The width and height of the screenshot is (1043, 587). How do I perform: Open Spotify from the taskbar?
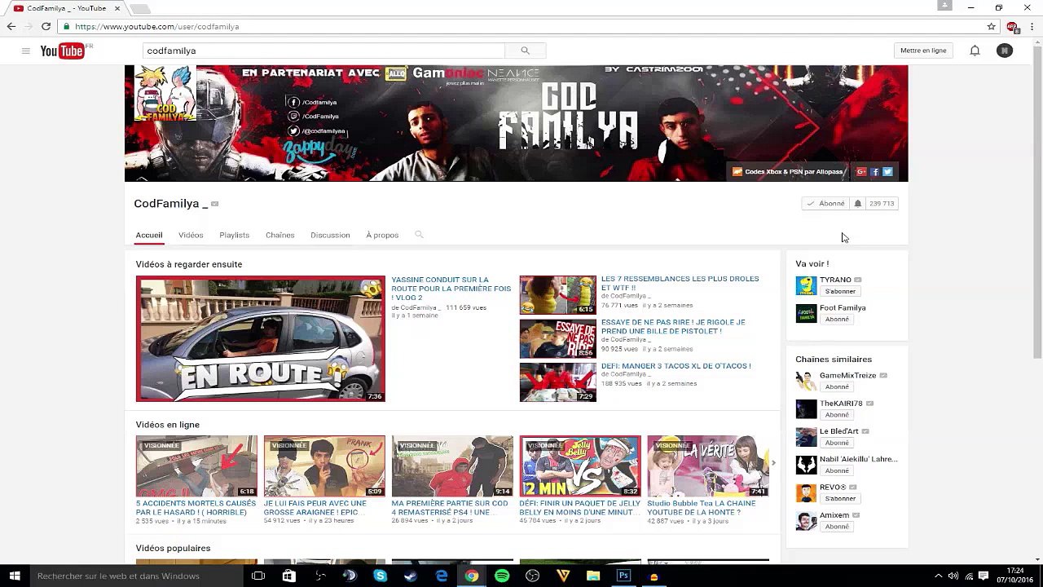[x=502, y=576]
